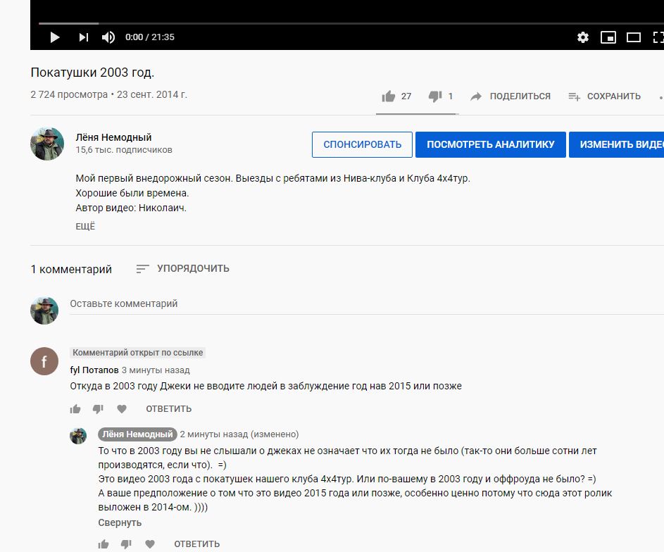Image resolution: width=664 pixels, height=552 pixels.
Task: Click the СПОНСИРОВАТЬ button
Action: (362, 144)
